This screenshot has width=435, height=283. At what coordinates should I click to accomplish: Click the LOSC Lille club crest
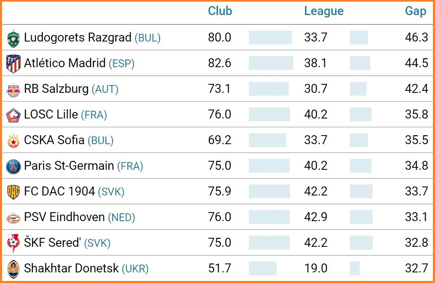click(13, 115)
